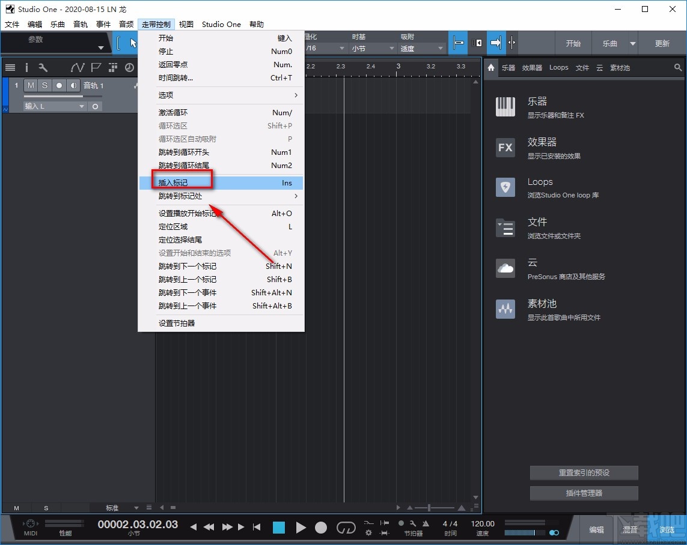The height and width of the screenshot is (545, 687).
Task: Open the 混音 mix view button
Action: pyautogui.click(x=630, y=529)
